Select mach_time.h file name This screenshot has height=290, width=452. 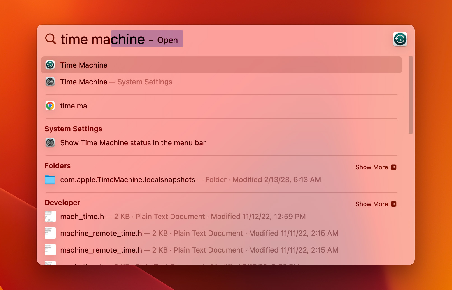82,217
